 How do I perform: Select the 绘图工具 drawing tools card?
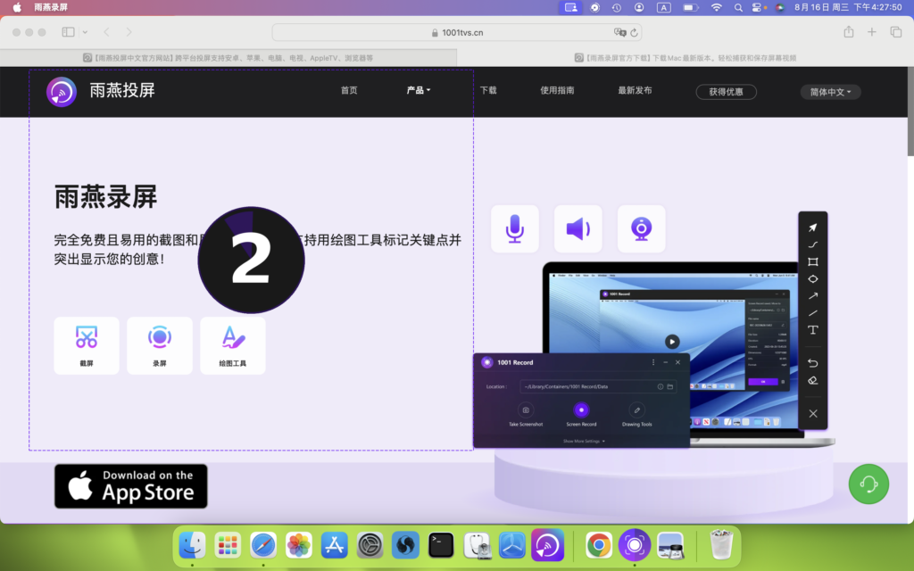pos(233,345)
